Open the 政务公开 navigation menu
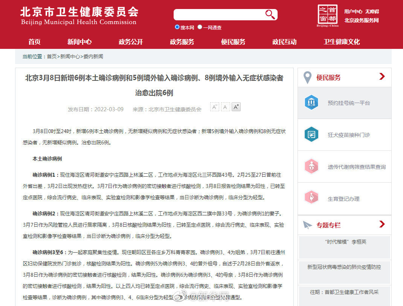 coord(131,42)
